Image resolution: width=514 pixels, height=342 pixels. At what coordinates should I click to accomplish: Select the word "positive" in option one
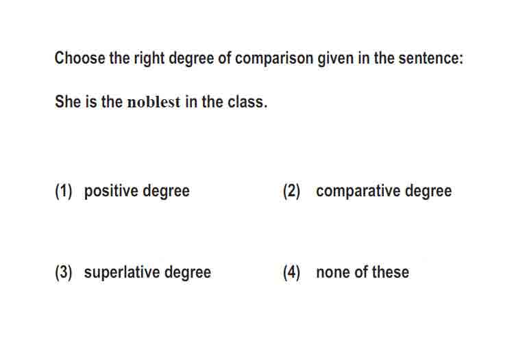point(111,191)
